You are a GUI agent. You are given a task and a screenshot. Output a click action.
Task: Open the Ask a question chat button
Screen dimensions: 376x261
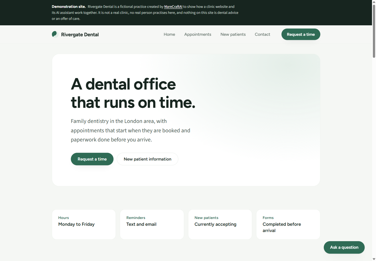tap(344, 247)
